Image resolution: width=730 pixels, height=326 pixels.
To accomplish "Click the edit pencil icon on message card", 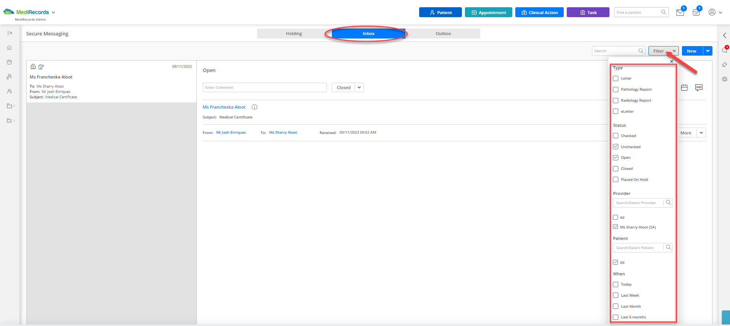I will pyautogui.click(x=41, y=67).
